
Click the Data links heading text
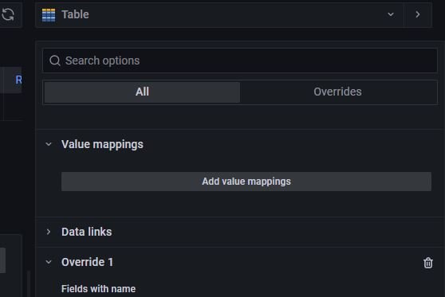pos(87,232)
